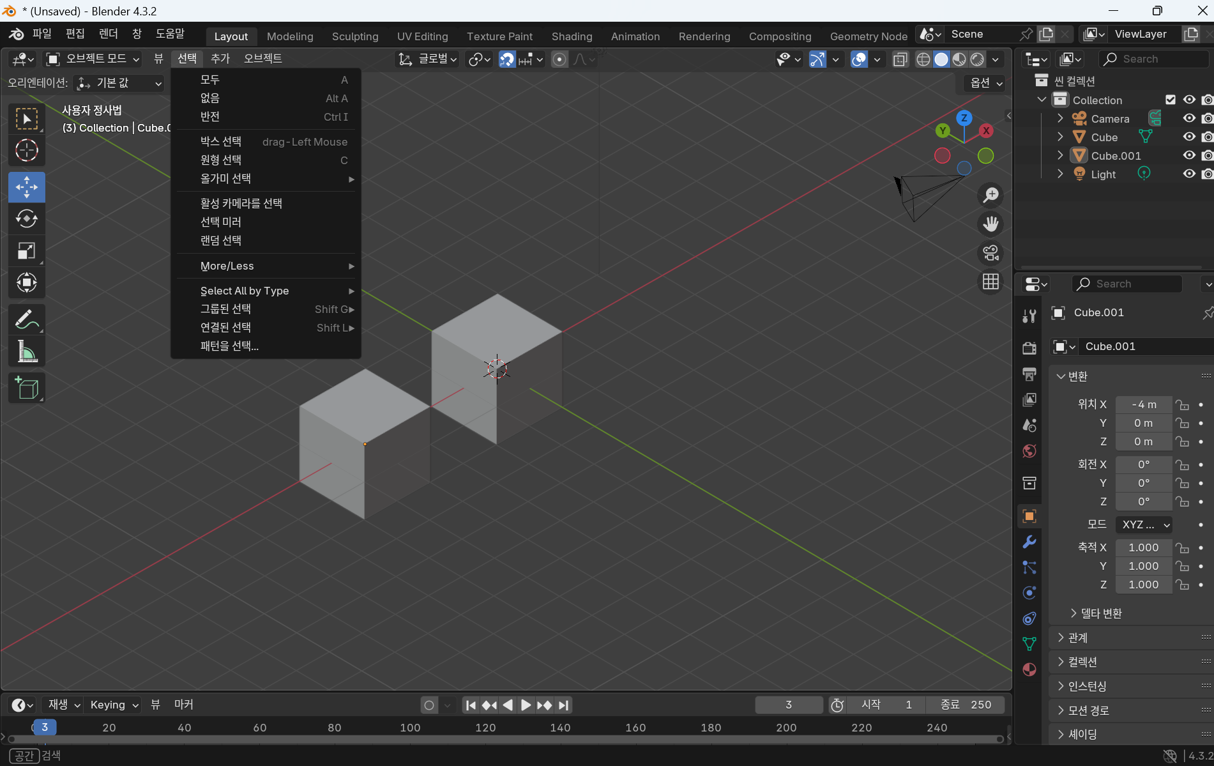The image size is (1214, 766).
Task: Select the Add Cube tool
Action: (x=26, y=388)
